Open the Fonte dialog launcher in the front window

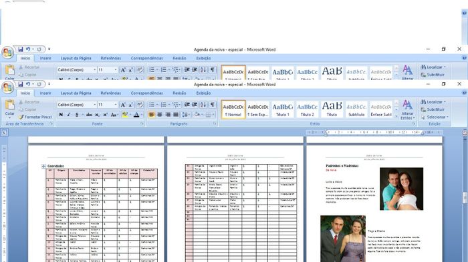click(142, 124)
